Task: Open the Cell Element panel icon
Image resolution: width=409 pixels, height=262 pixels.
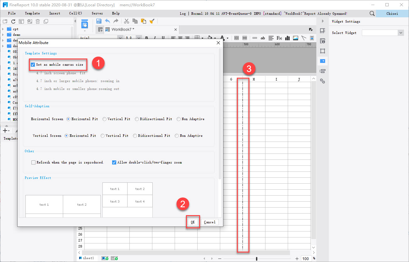Action: (322, 31)
